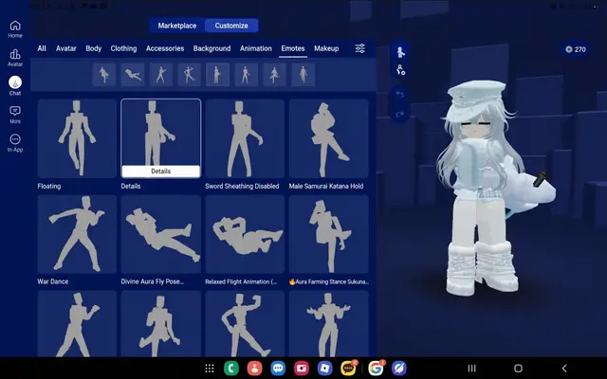
Task: Select the fourth equipped emote slot
Action: pos(190,75)
